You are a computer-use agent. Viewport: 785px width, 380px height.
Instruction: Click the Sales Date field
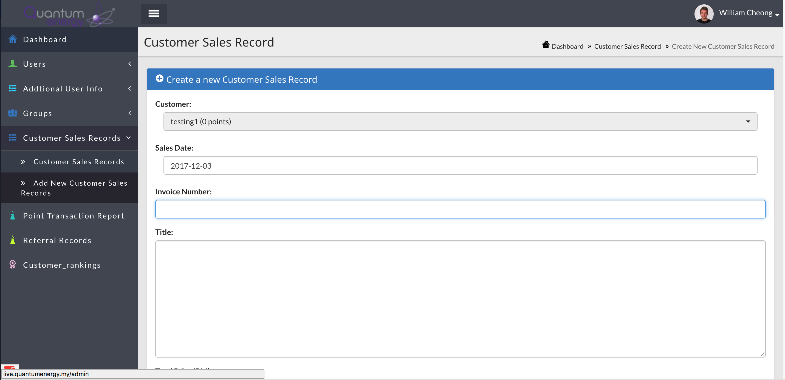[x=460, y=166]
